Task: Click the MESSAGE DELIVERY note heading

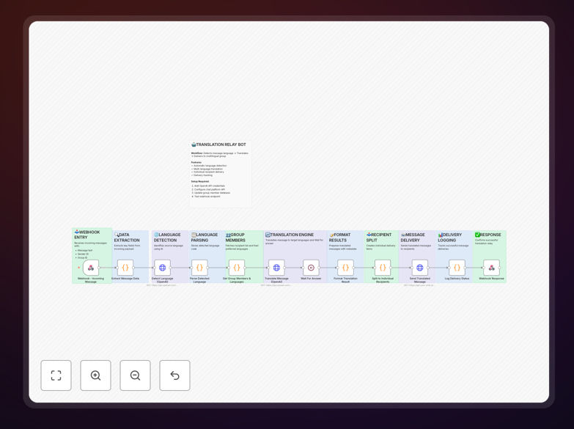Action: (413, 238)
